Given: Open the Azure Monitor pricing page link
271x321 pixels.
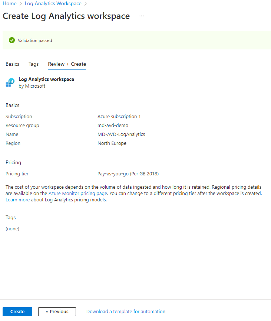Looking at the screenshot, I should pyautogui.click(x=78, y=194).
